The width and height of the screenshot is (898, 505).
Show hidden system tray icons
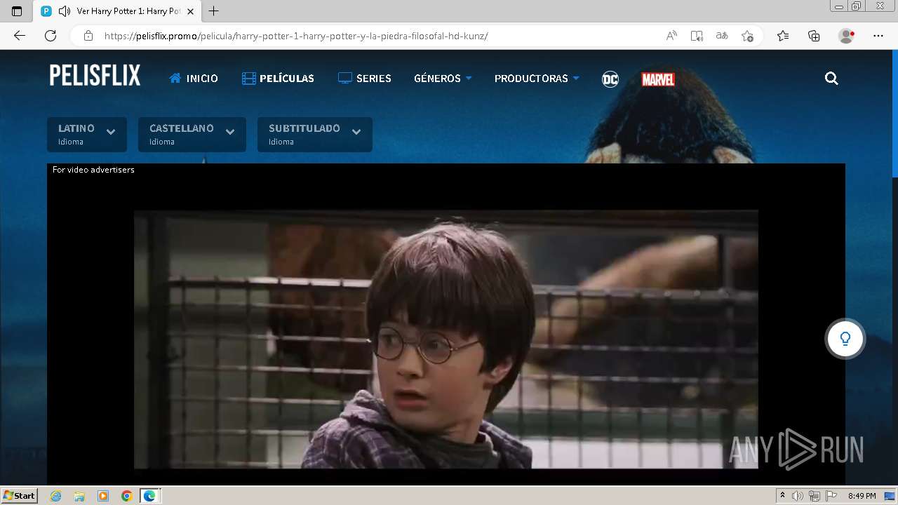(782, 496)
